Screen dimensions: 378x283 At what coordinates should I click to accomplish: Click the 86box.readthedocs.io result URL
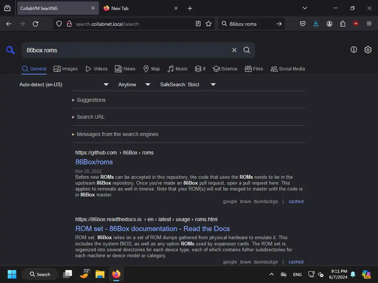click(x=146, y=219)
